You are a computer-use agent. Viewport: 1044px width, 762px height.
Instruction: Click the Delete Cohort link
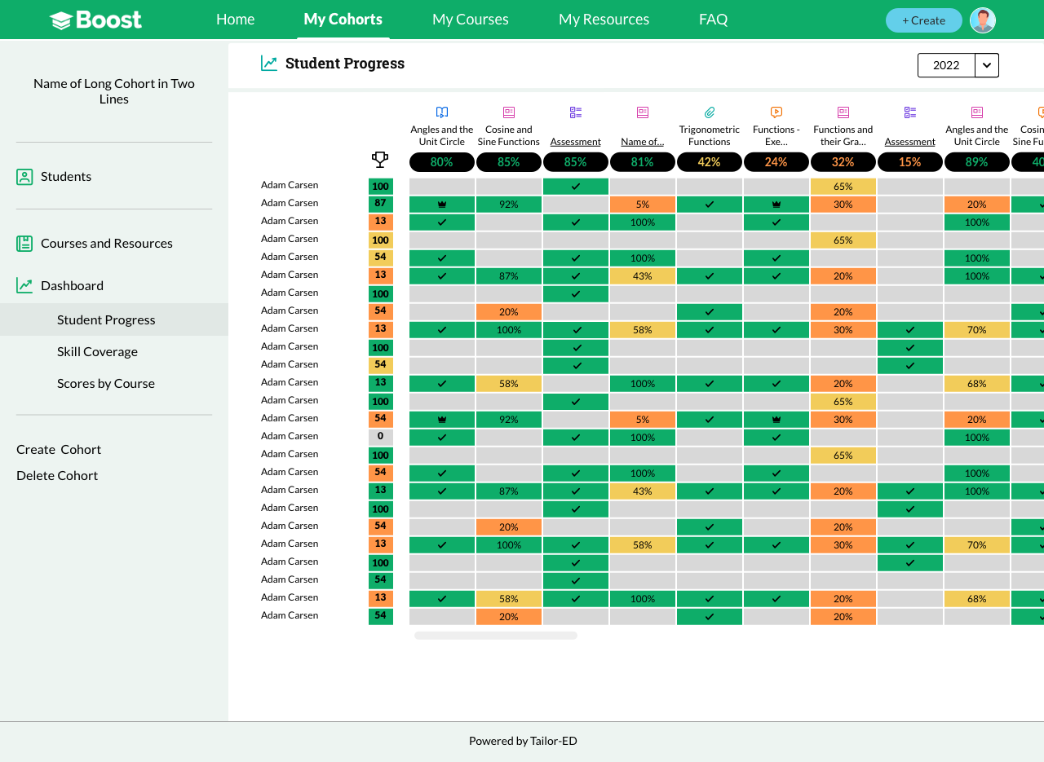(57, 476)
